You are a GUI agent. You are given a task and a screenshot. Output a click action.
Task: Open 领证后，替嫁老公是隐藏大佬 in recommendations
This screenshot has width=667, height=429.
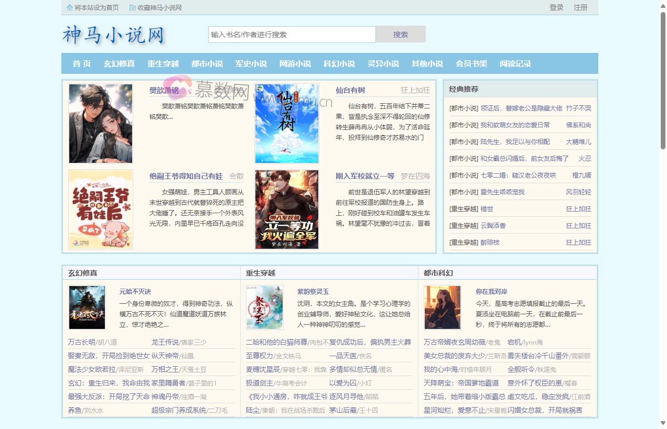(x=521, y=108)
